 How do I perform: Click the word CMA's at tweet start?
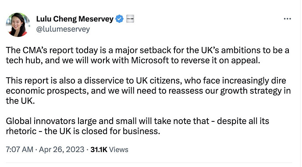pos(35,50)
